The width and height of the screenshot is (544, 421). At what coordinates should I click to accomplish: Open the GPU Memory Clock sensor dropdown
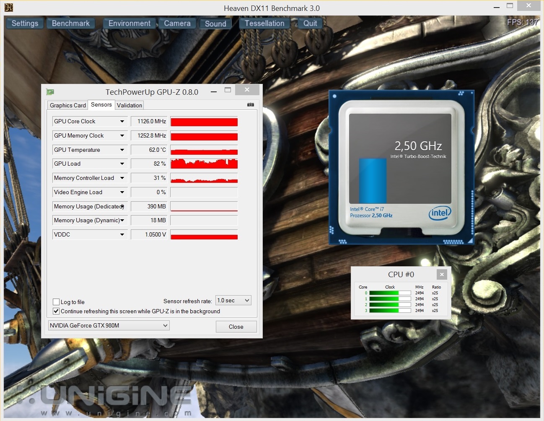point(122,135)
